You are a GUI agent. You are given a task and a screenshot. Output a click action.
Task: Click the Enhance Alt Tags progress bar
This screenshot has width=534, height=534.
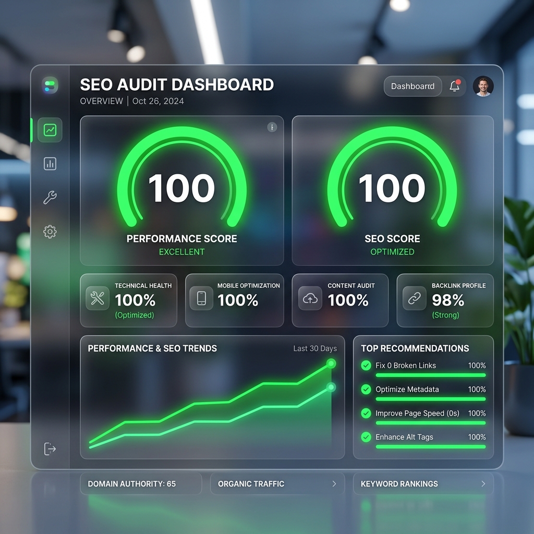431,447
